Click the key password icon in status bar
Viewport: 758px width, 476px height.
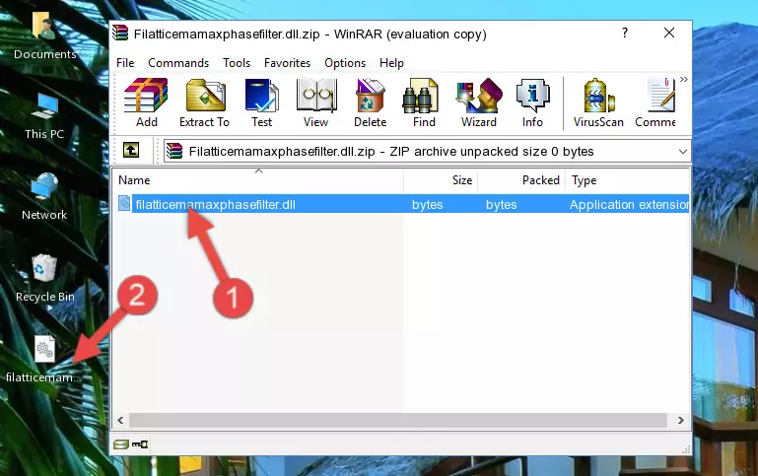coord(140,444)
